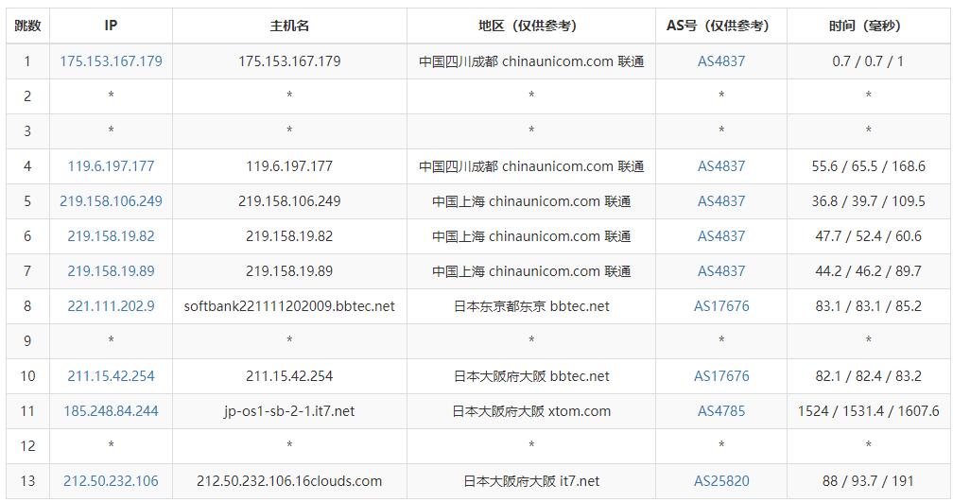Open IP link 175.153.167.179
The height and width of the screenshot is (502, 953).
click(111, 61)
